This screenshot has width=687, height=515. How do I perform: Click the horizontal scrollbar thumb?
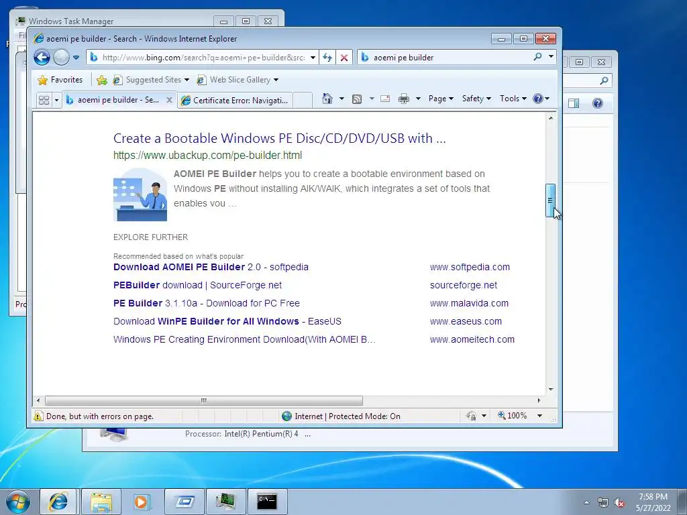[204, 400]
